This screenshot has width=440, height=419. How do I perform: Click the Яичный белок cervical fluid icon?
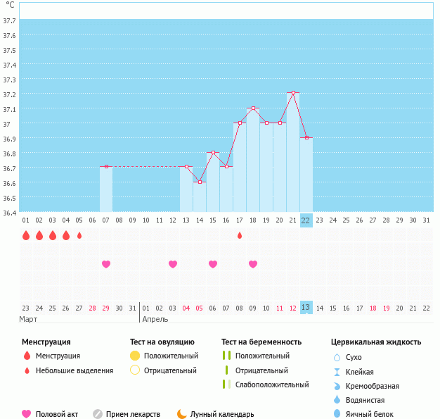337,414
